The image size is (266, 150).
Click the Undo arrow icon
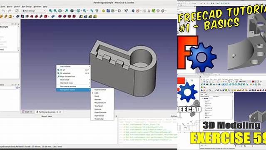tap(3, 11)
